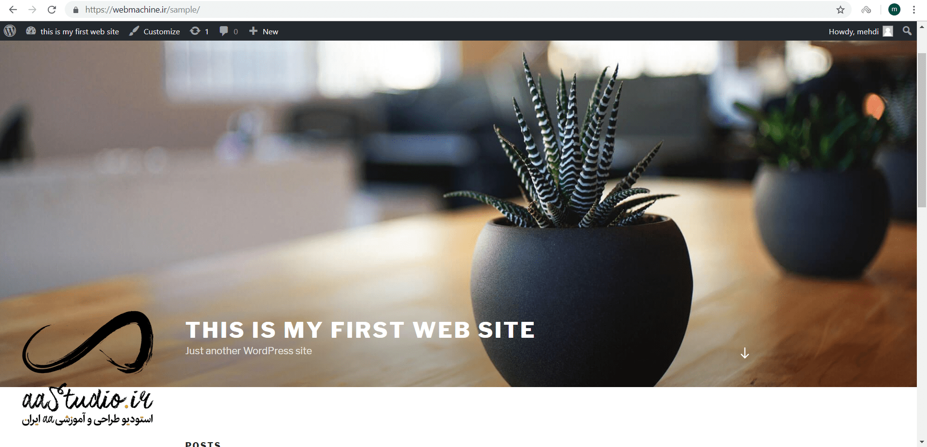Image resolution: width=927 pixels, height=447 pixels.
Task: Click the down arrow to scroll to content
Action: (745, 353)
